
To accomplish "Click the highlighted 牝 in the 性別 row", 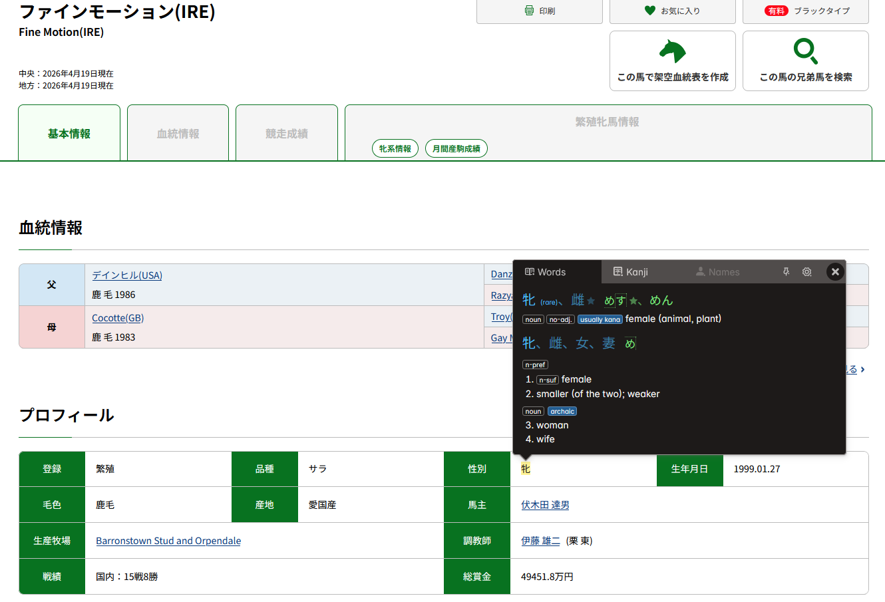I will 526,469.
